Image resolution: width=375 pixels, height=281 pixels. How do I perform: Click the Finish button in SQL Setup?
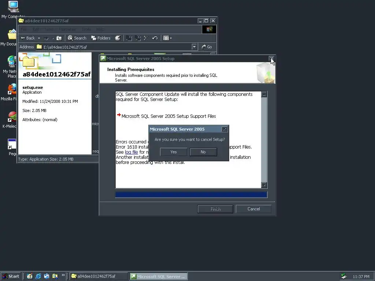click(215, 209)
